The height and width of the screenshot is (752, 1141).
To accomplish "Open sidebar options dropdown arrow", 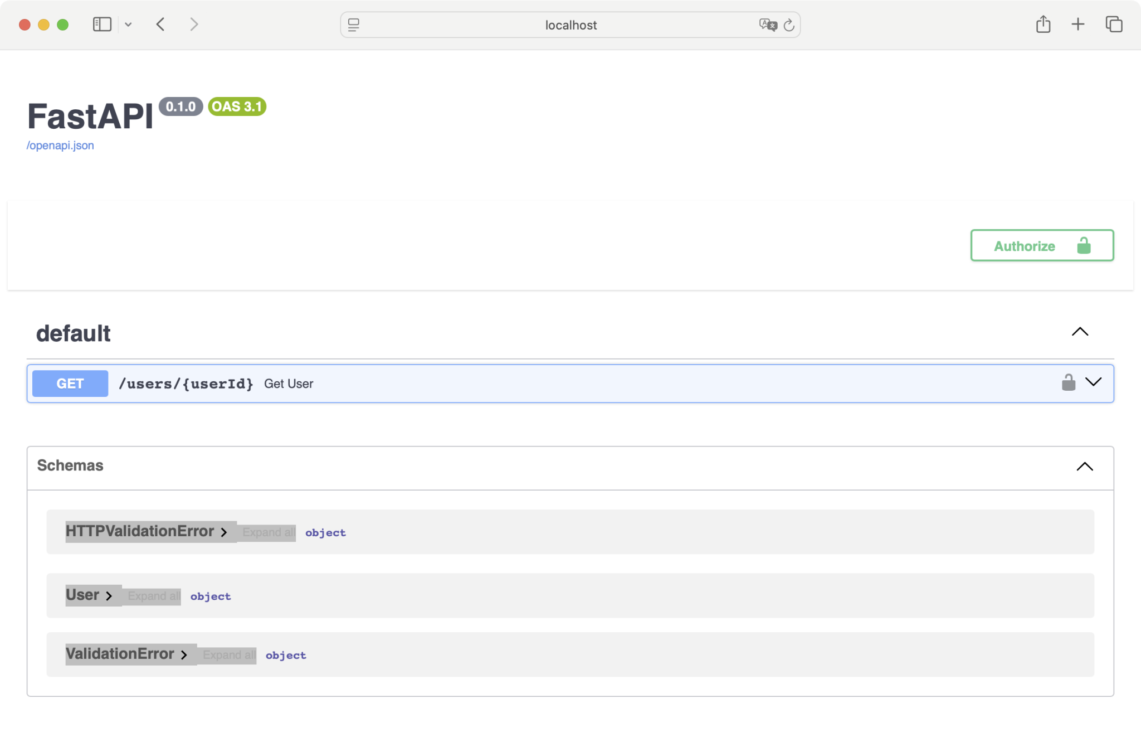I will coord(128,25).
